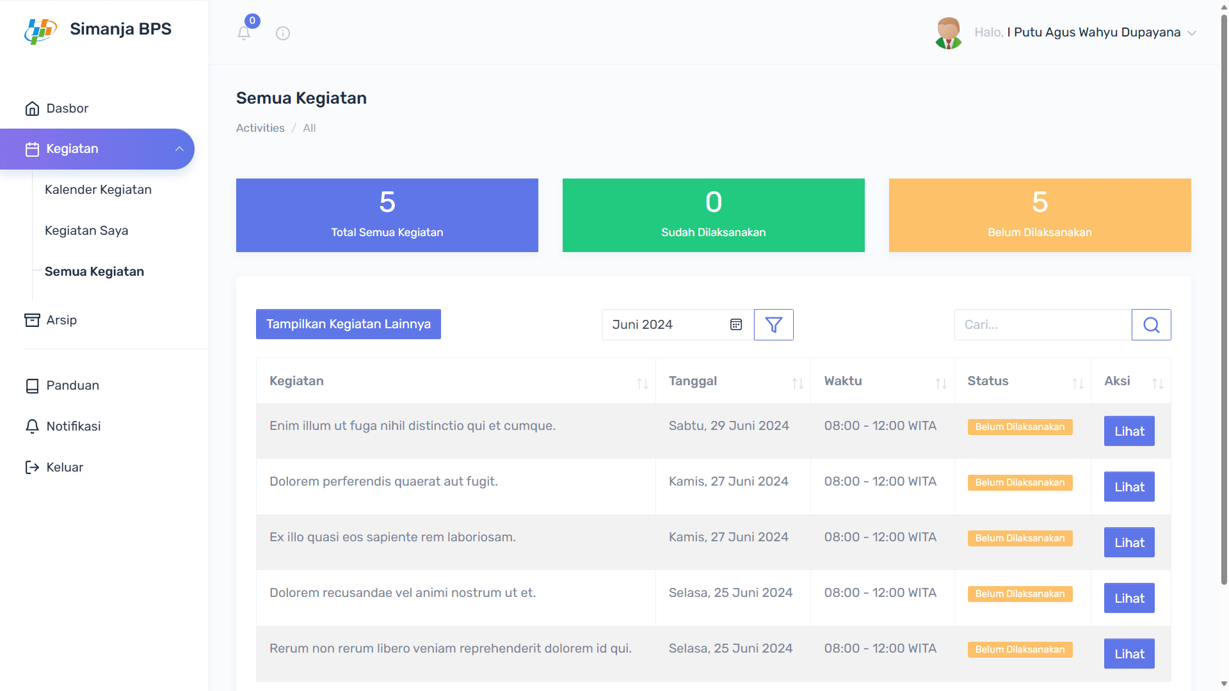Screen dimensions: 1229x691
Task: Click the filter funnel icon button
Action: click(x=773, y=325)
